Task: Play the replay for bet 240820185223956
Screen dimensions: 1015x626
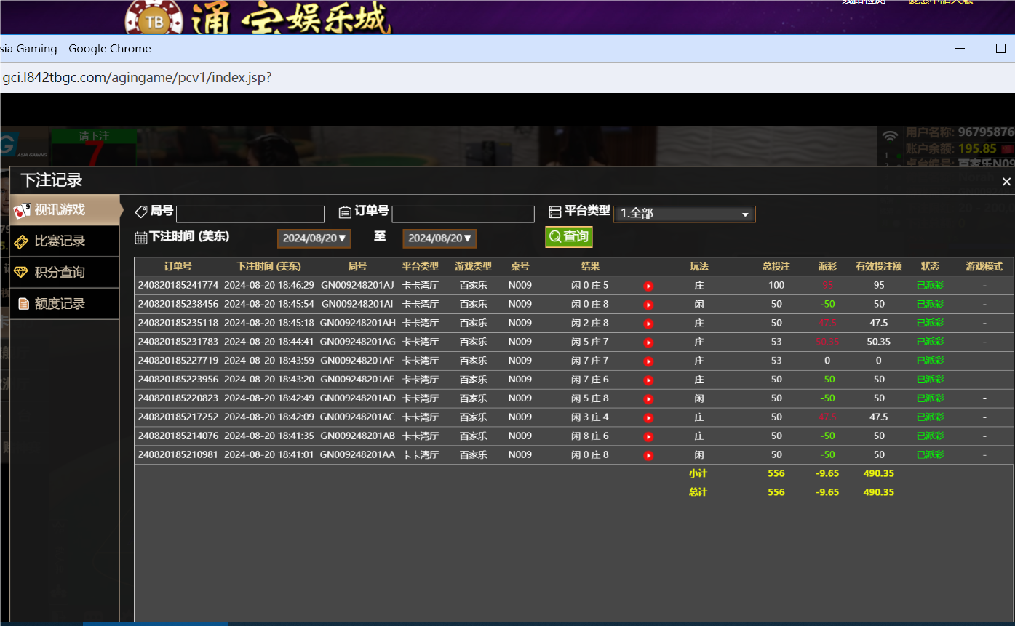Action: click(648, 379)
